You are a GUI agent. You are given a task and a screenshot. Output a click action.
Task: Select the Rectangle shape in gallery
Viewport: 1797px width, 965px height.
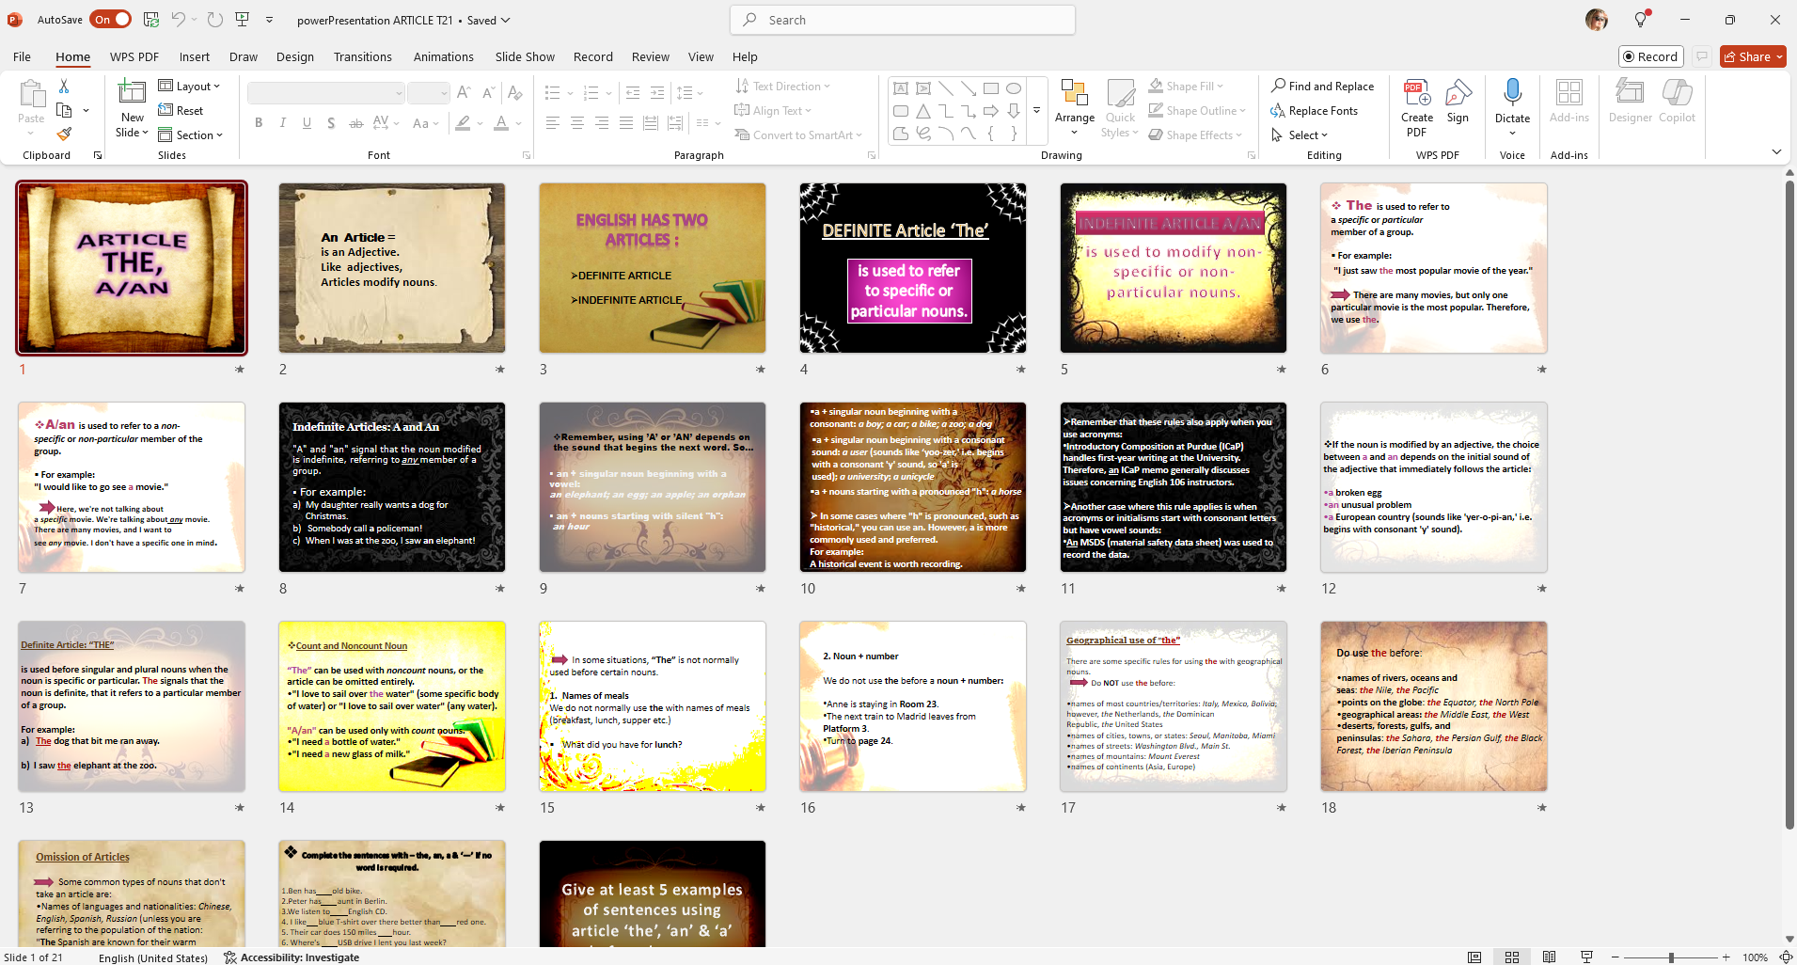pos(991,88)
